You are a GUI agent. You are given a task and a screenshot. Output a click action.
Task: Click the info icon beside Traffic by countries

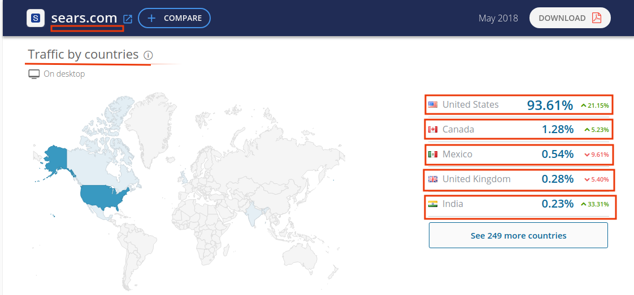click(x=148, y=55)
